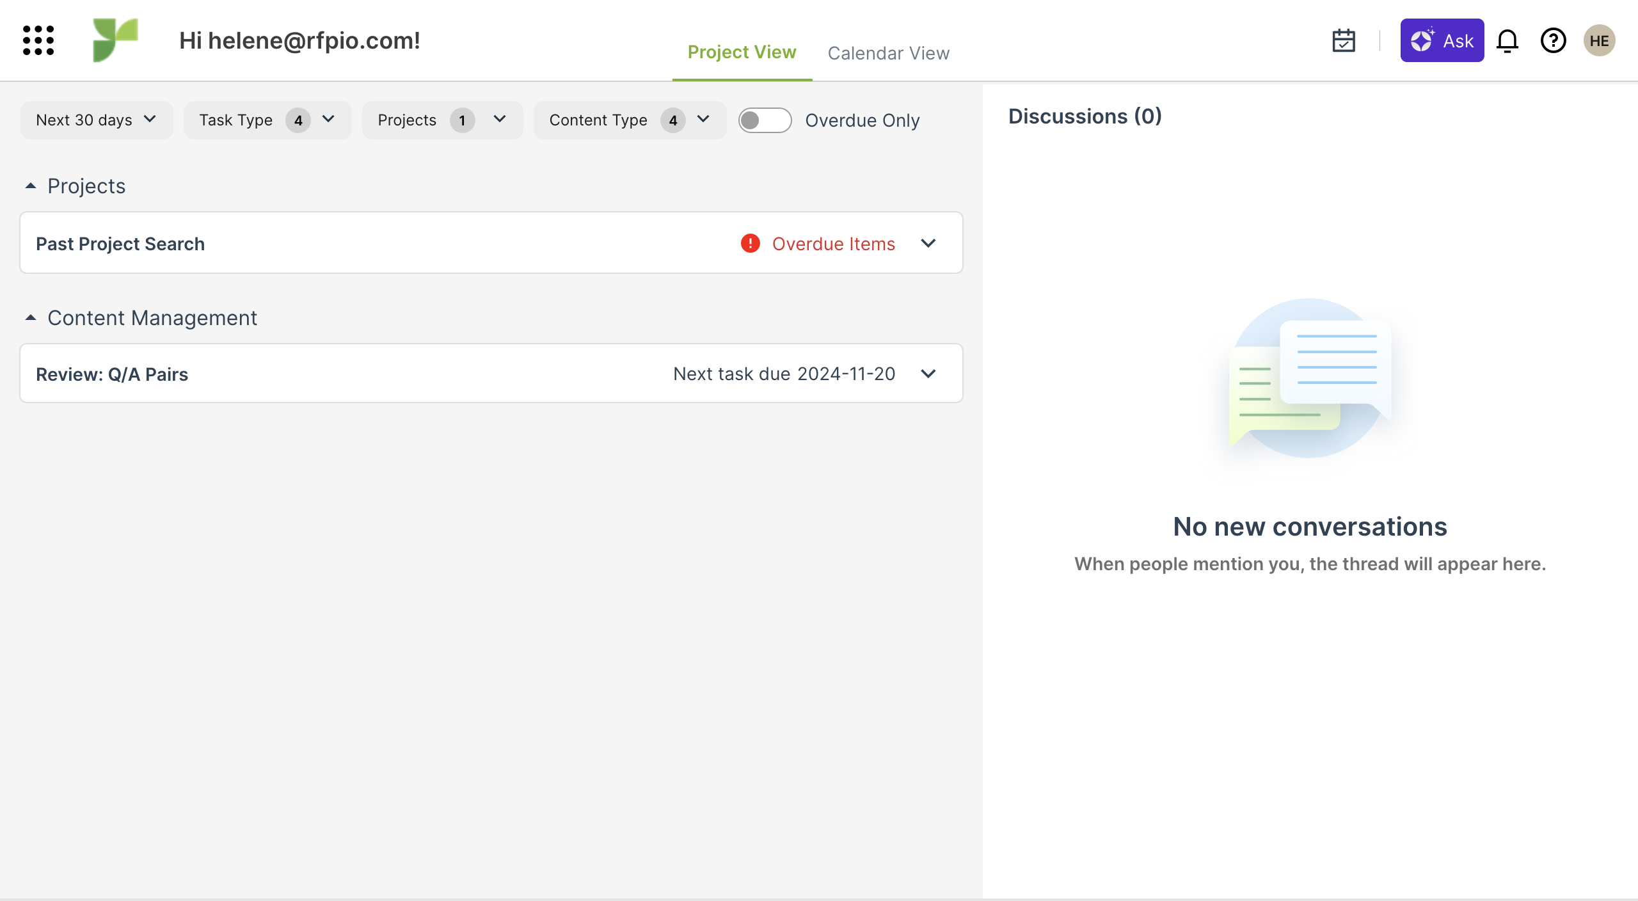This screenshot has height=901, width=1638.
Task: Open the Projects filter dropdown
Action: (442, 120)
